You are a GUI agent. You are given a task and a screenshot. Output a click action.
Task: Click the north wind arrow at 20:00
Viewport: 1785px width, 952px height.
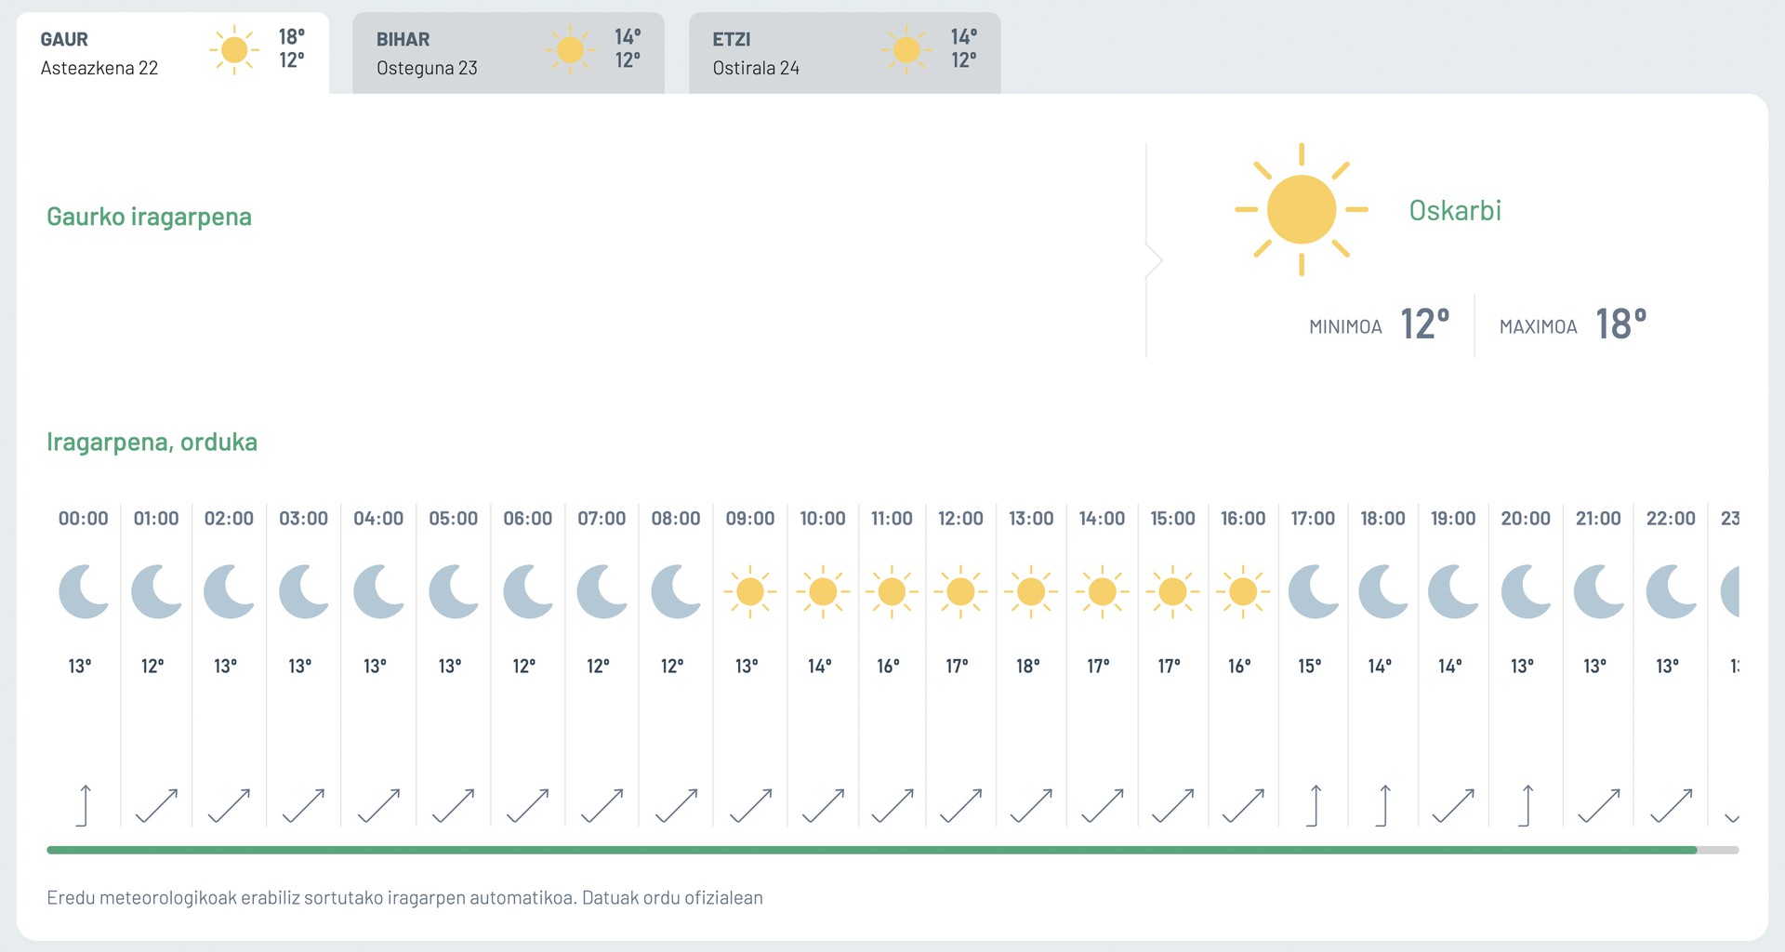[1526, 805]
